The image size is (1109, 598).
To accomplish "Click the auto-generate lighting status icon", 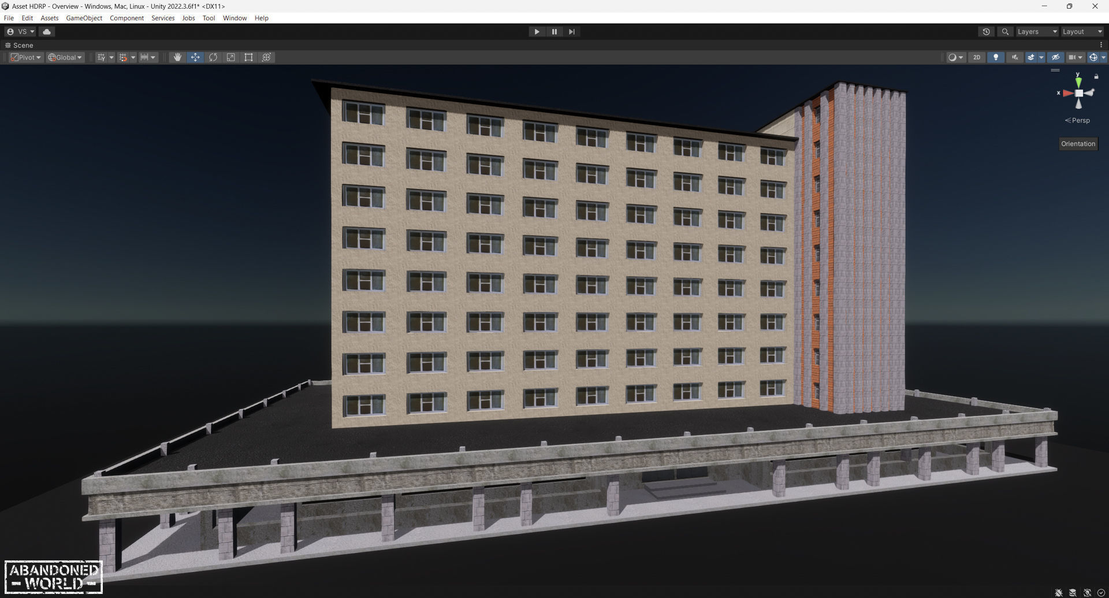I will [x=1087, y=593].
